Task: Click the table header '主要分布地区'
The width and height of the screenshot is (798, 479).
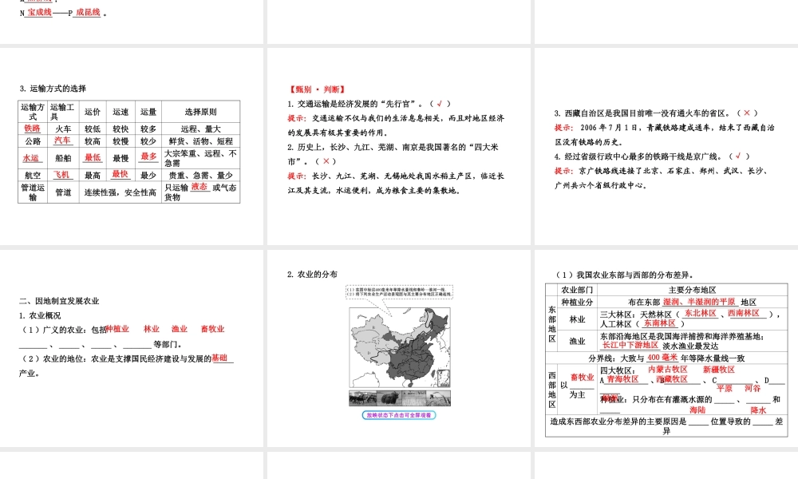Action: [692, 290]
